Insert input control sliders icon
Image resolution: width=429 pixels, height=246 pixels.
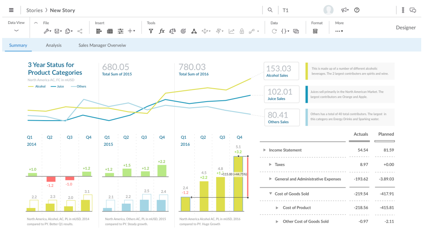121,31
